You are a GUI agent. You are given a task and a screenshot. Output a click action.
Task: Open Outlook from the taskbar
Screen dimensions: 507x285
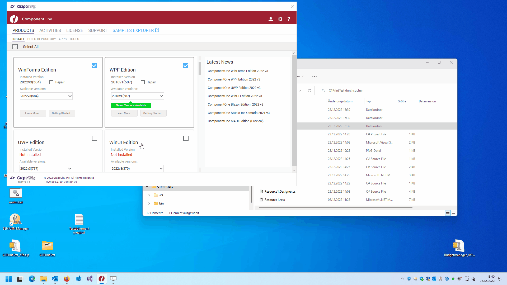(55, 279)
